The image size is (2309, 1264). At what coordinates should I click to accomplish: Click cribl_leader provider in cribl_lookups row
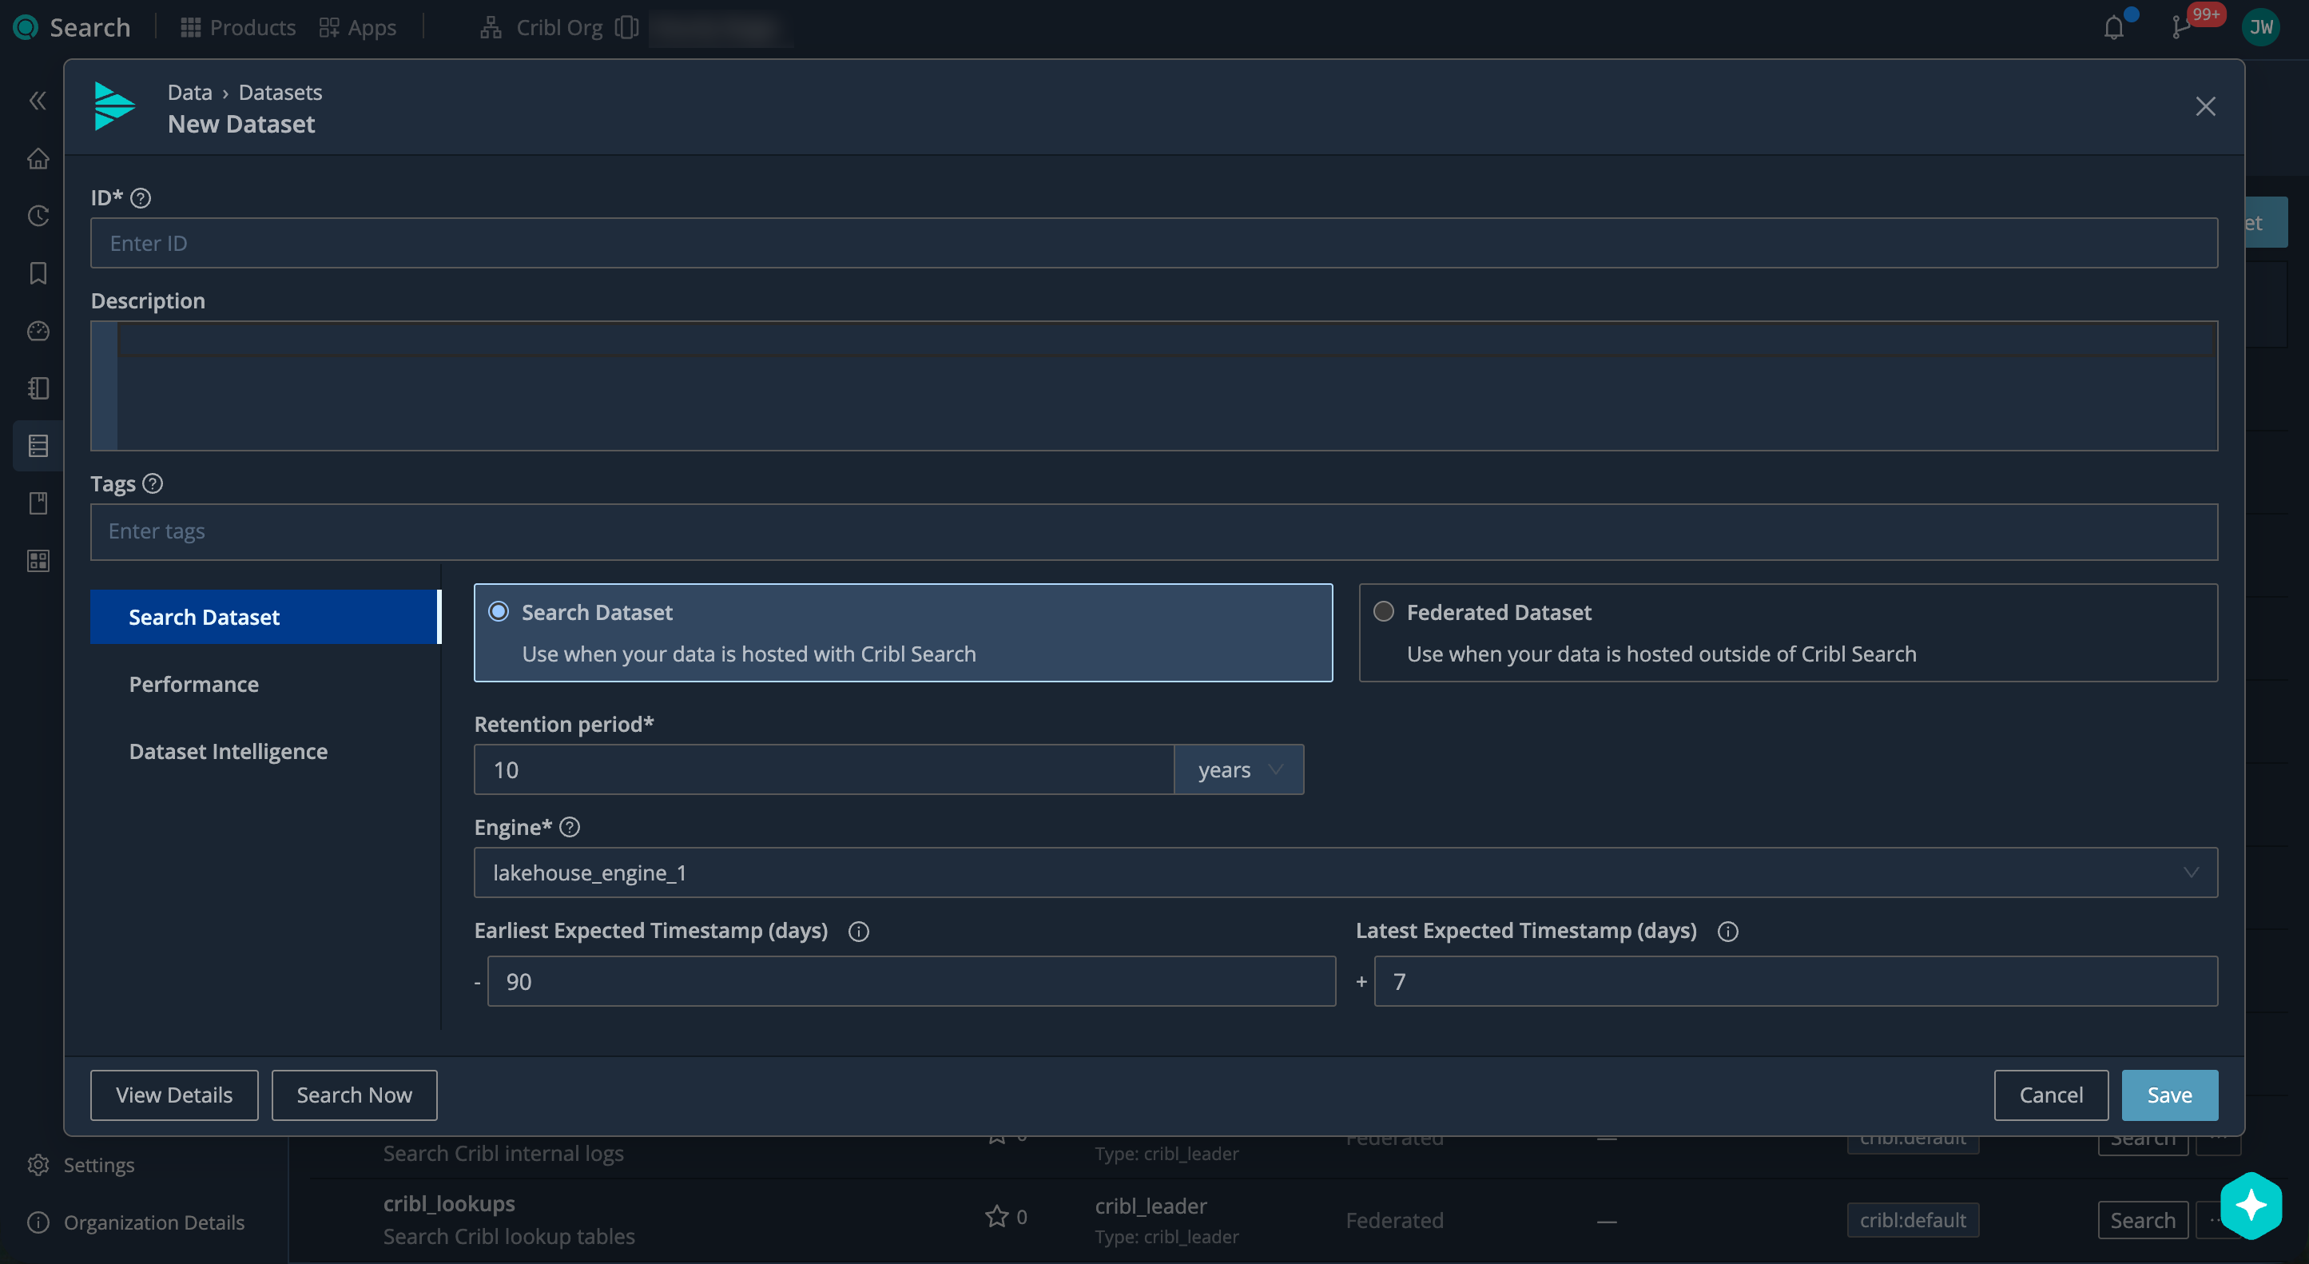coord(1151,1206)
